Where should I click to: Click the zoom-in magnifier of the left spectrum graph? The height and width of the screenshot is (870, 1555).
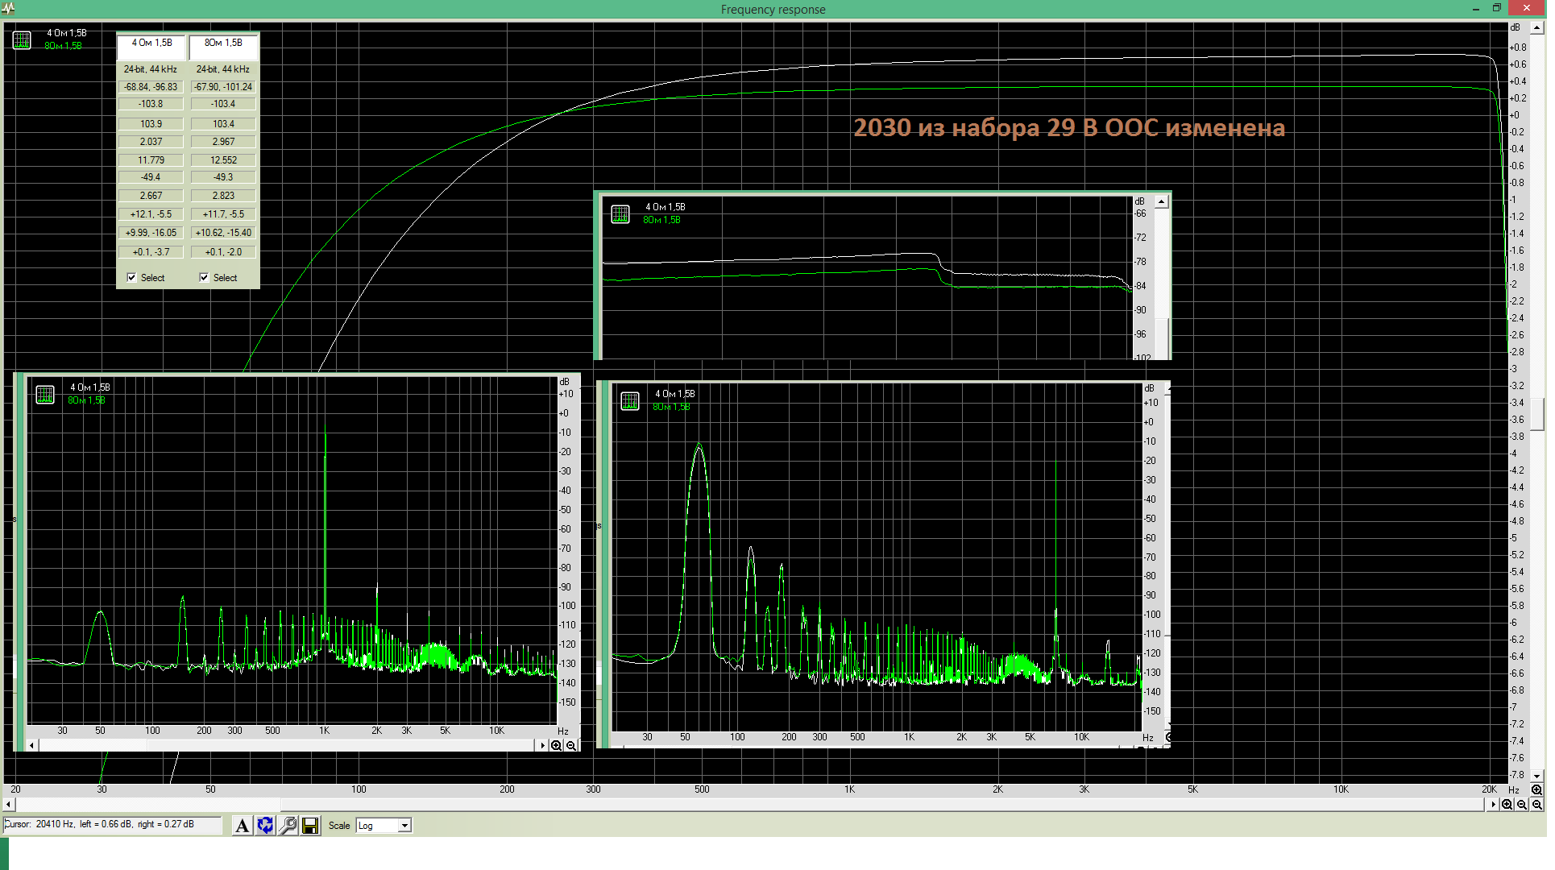(x=556, y=746)
